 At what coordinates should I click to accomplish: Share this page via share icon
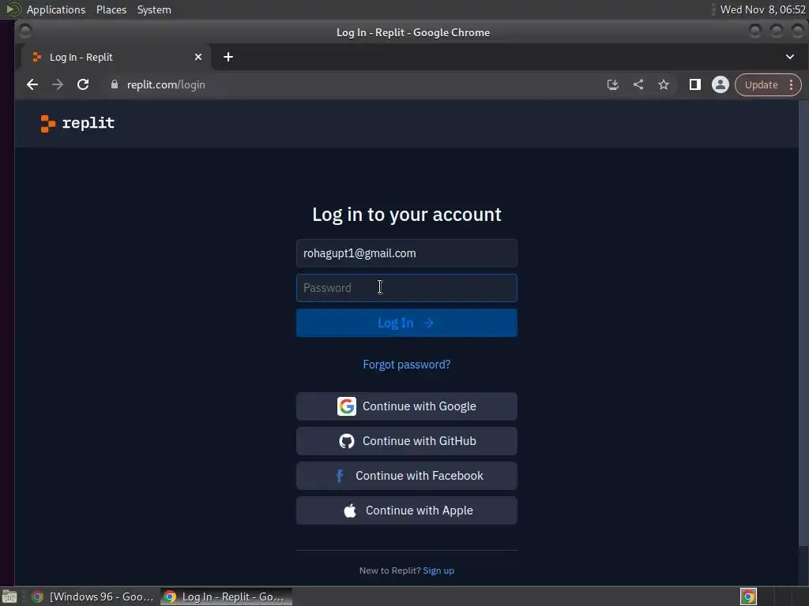pyautogui.click(x=638, y=84)
